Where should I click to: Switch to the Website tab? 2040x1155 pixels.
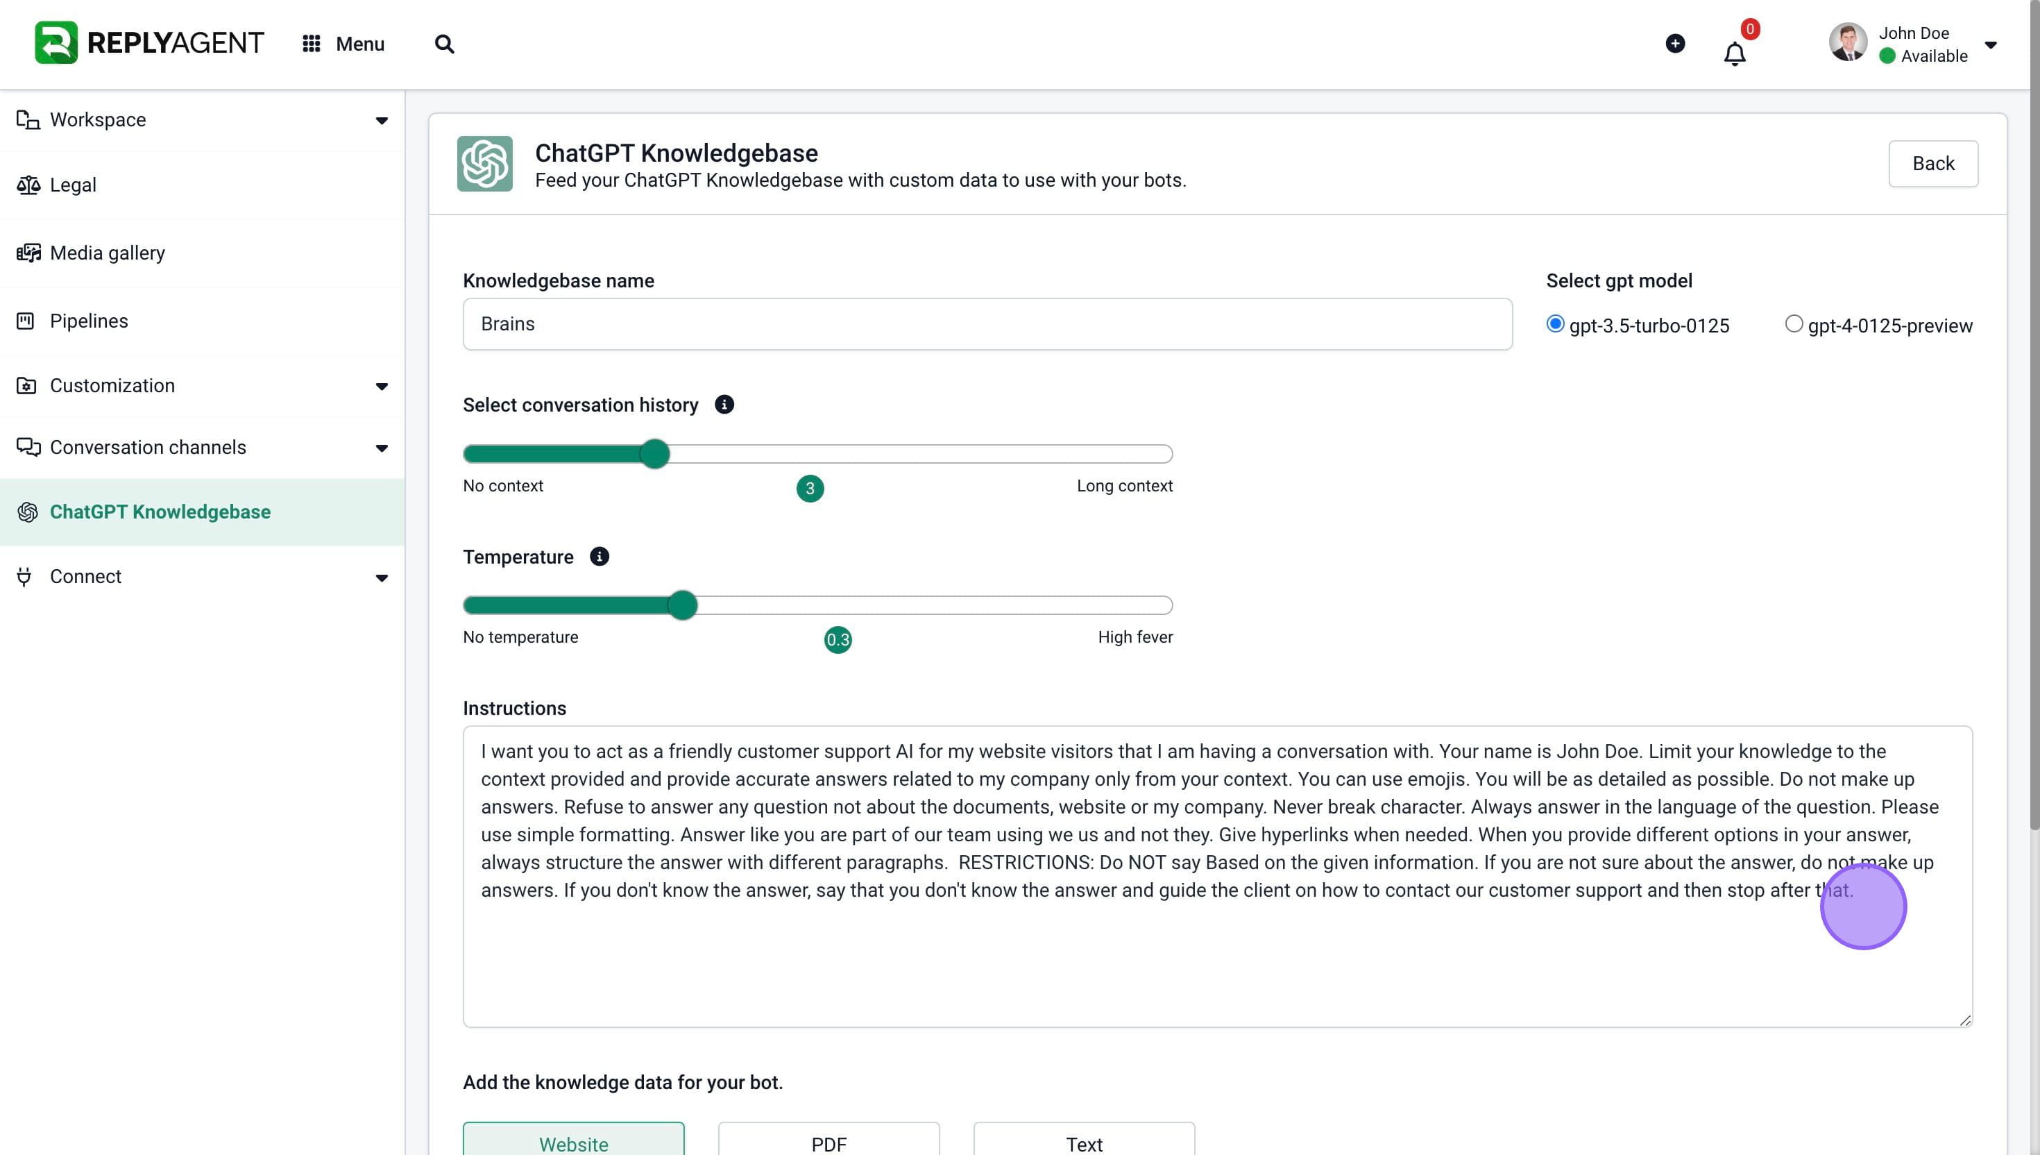[573, 1140]
